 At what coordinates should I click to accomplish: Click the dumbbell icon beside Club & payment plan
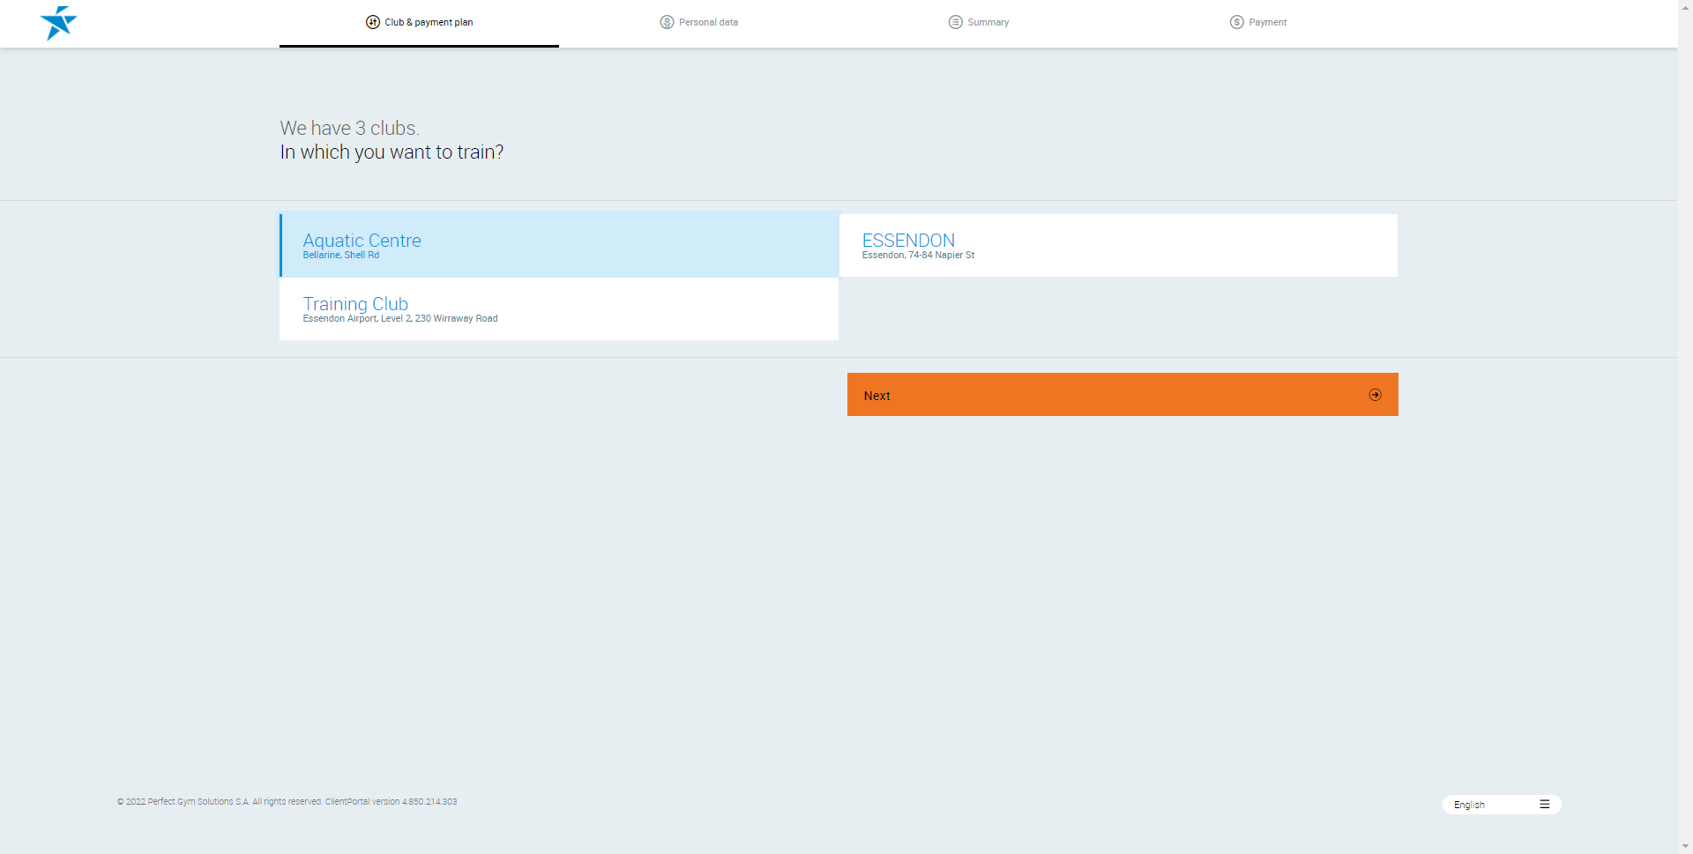[x=373, y=22]
